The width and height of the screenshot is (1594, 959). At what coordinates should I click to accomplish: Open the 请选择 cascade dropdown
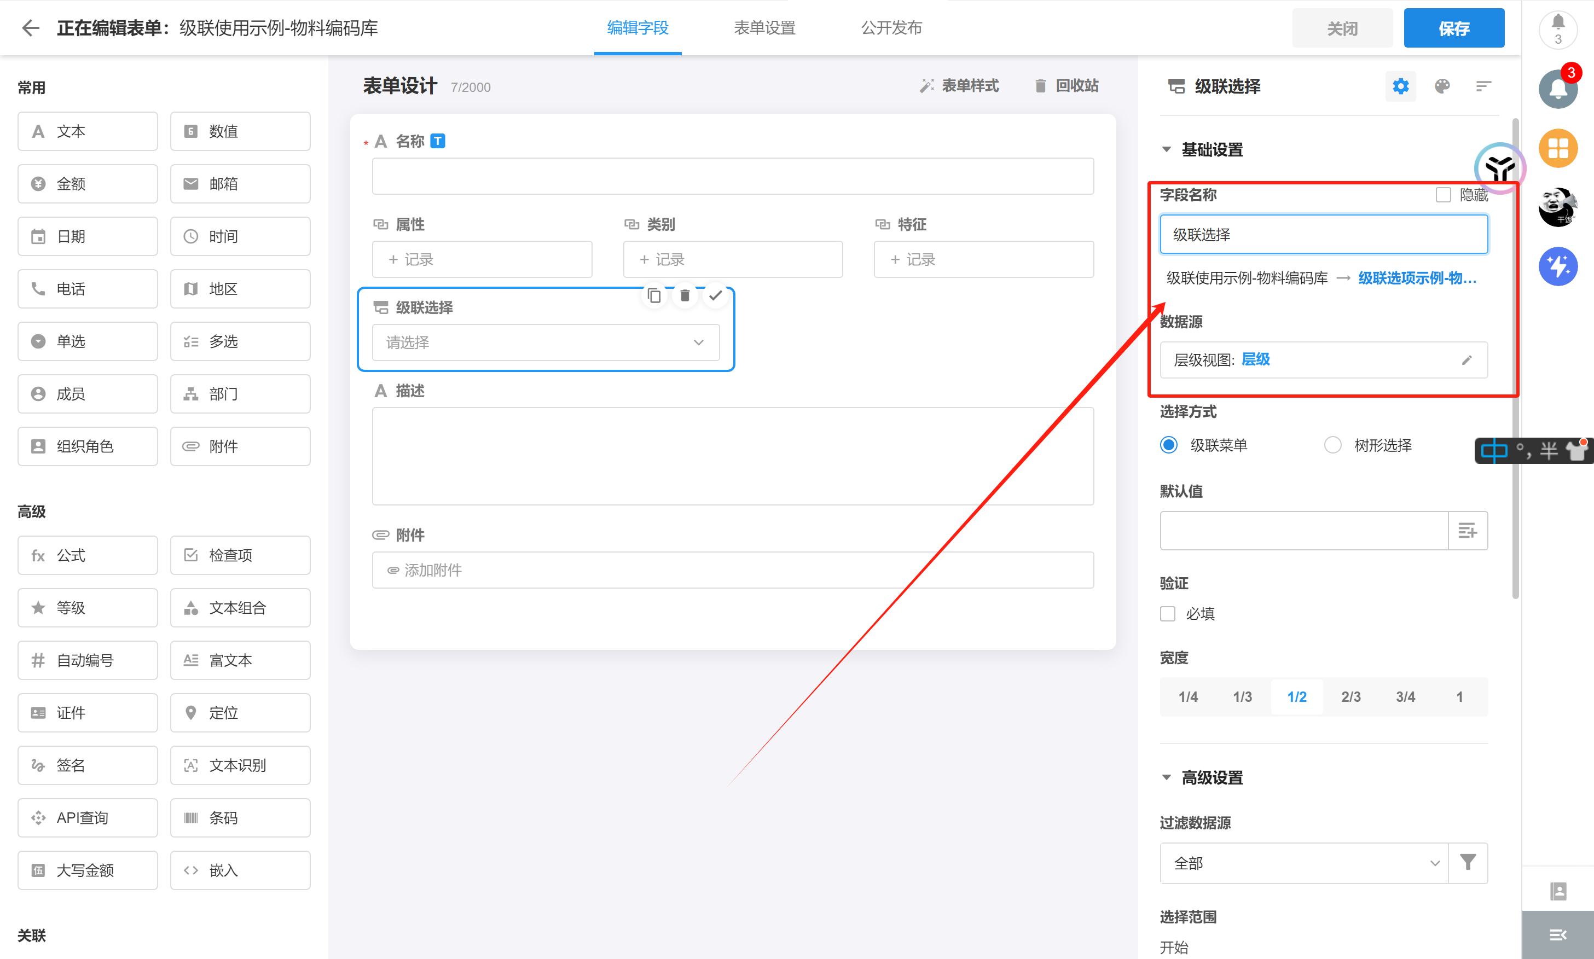click(546, 342)
